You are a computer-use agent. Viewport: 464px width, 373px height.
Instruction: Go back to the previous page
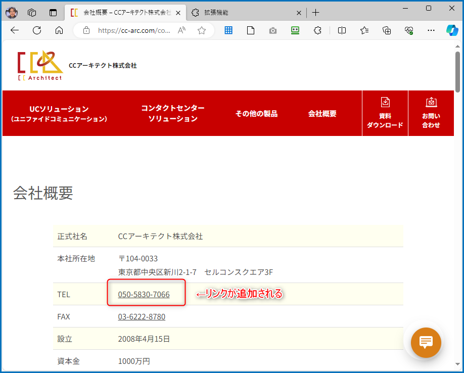coord(15,30)
